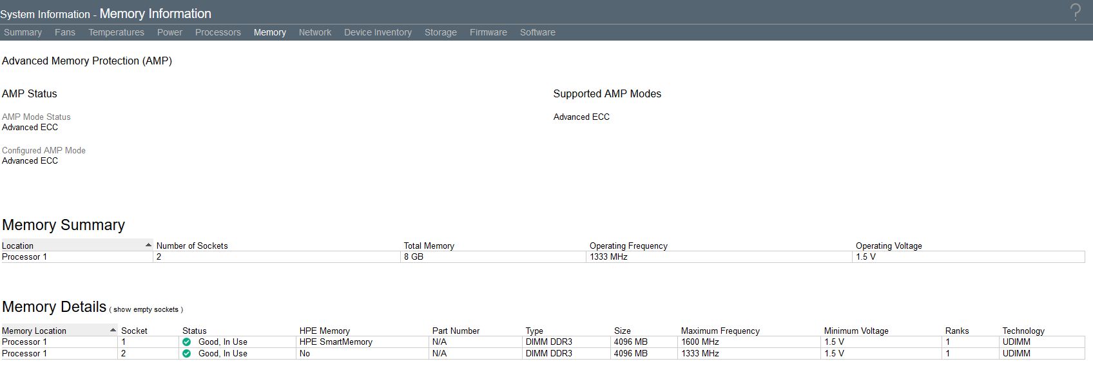The height and width of the screenshot is (377, 1093).
Task: Open the Software tab
Action: tap(537, 32)
